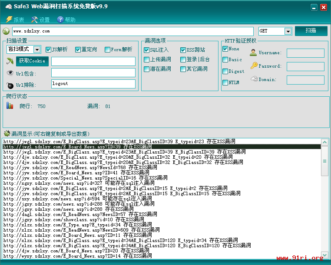Close the Safe3 scanner window
The image size is (331, 265).
(x=324, y=7)
